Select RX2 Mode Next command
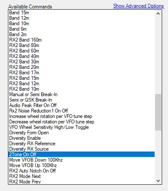 81,176
